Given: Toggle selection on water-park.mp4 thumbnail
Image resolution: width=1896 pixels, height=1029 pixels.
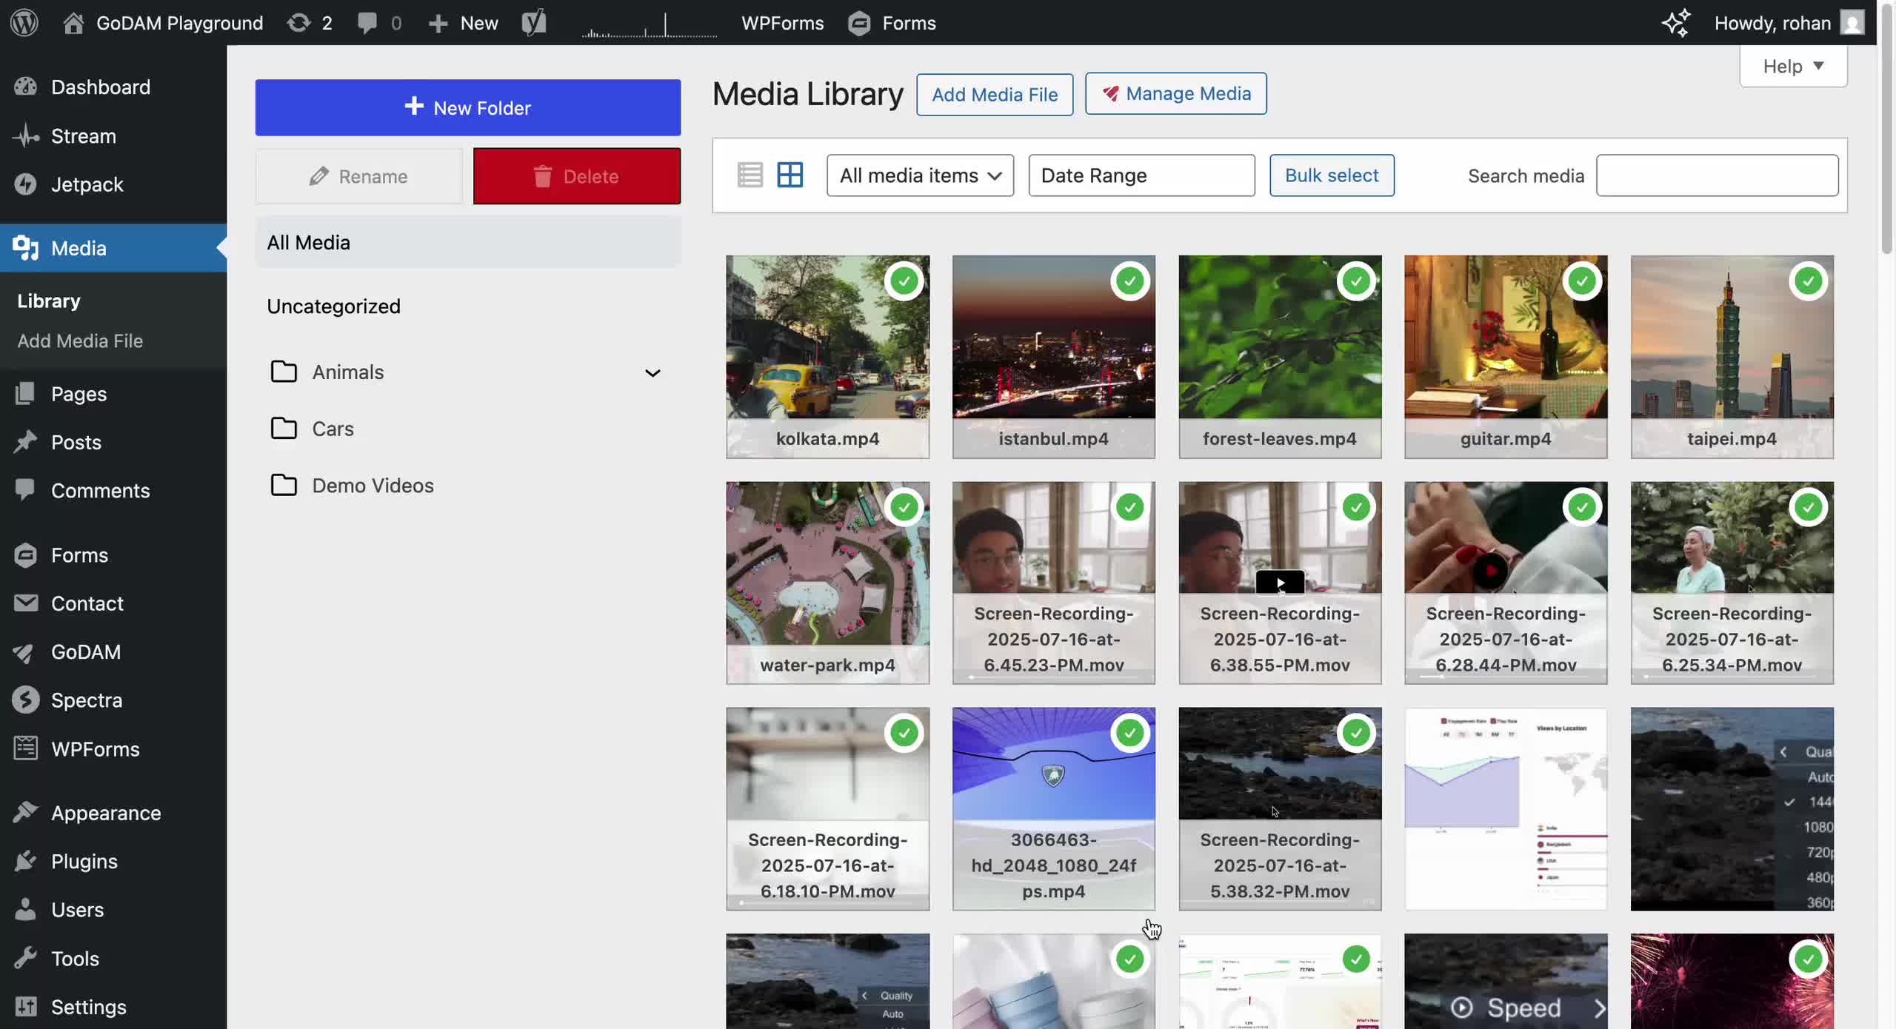Looking at the screenshot, I should pos(904,507).
